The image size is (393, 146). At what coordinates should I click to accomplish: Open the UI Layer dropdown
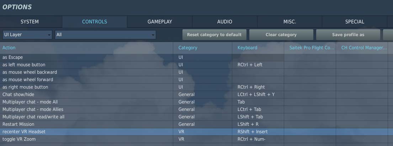pyautogui.click(x=27, y=35)
